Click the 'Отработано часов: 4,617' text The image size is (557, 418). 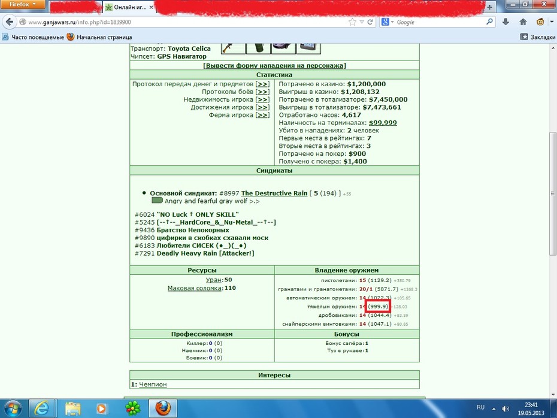click(x=320, y=115)
